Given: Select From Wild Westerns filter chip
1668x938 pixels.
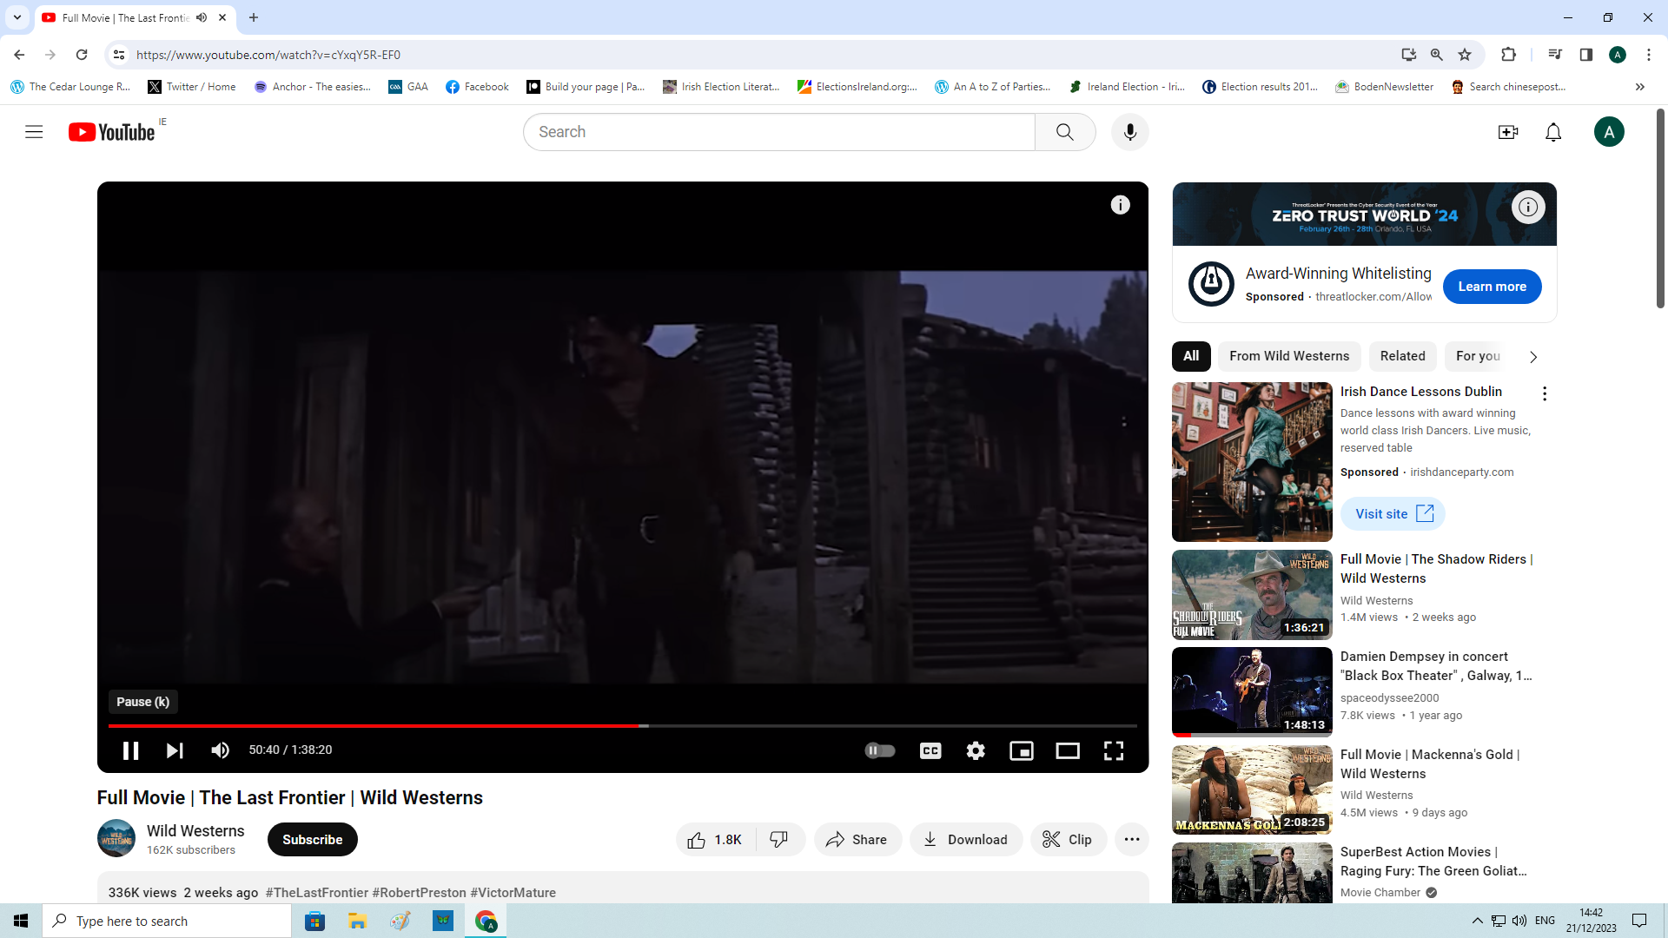Looking at the screenshot, I should point(1289,356).
